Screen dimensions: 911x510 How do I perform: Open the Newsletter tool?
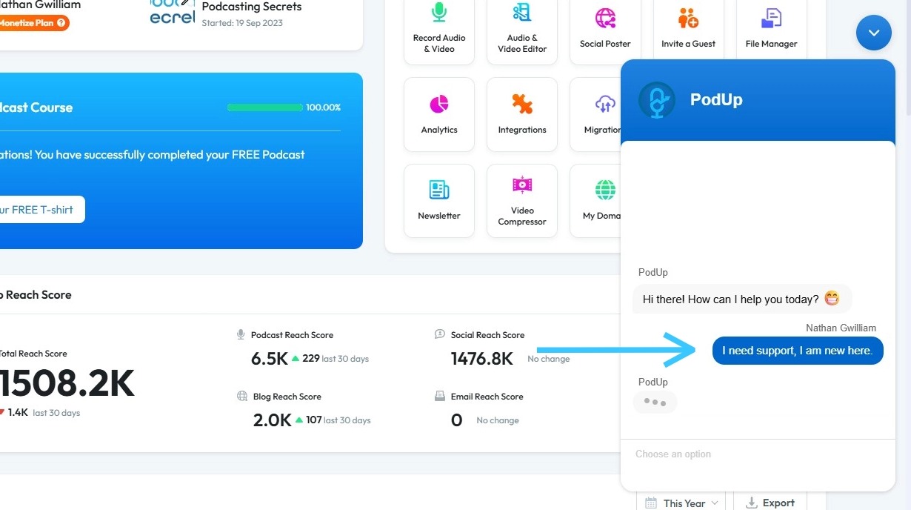tap(439, 200)
